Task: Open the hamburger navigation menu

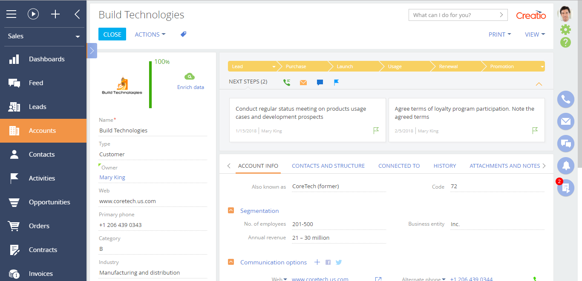Action: coord(12,14)
